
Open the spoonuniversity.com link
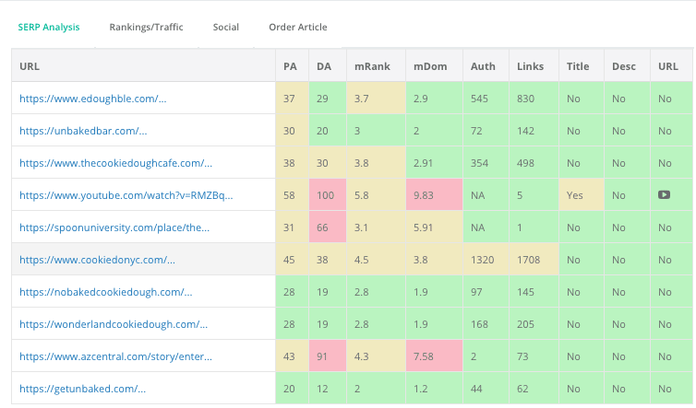114,227
